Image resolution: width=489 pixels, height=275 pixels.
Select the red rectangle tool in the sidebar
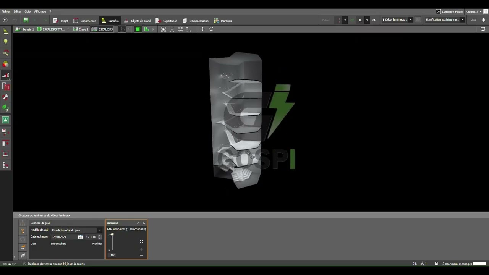tap(5, 154)
